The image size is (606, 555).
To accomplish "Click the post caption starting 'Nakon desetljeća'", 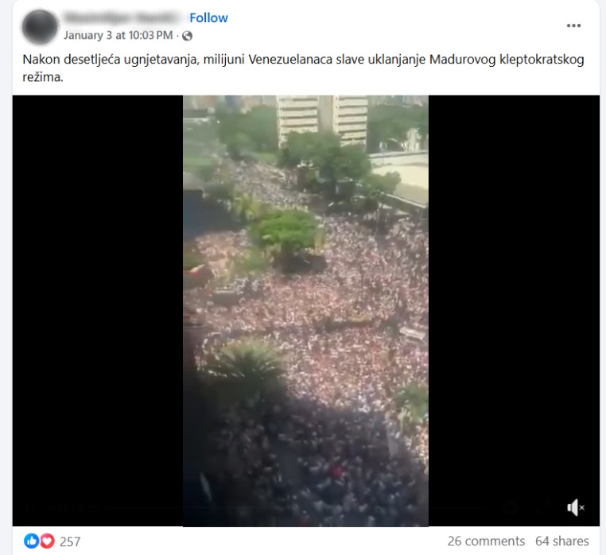I will click(x=303, y=68).
